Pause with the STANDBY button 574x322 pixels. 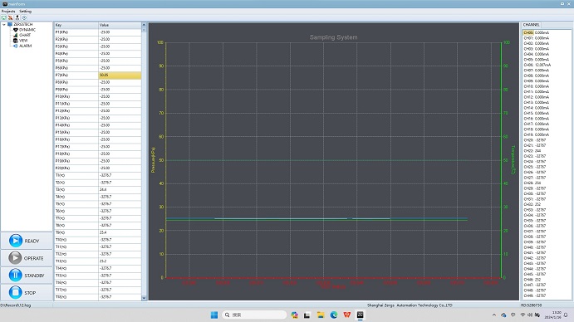tap(27, 276)
